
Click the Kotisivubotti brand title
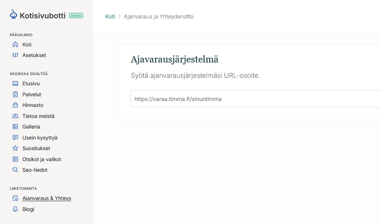pyautogui.click(x=43, y=15)
